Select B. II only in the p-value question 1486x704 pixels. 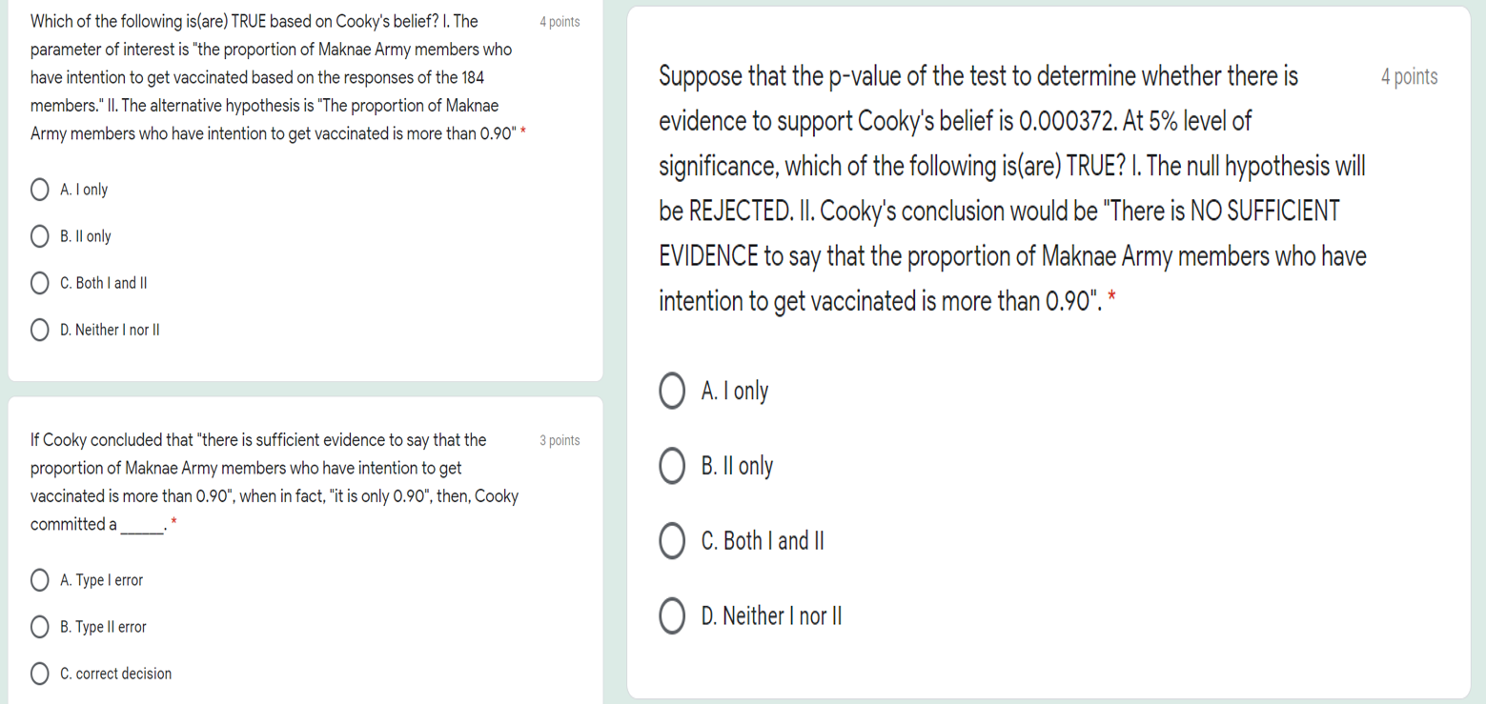point(671,466)
